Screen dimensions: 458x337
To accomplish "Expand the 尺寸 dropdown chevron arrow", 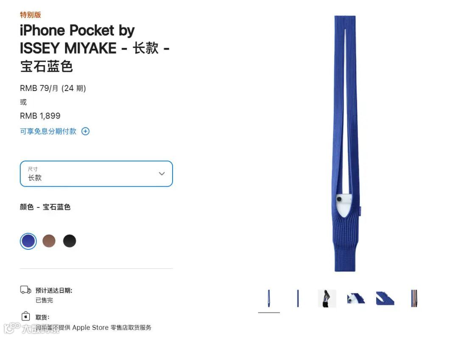I will click(x=162, y=174).
